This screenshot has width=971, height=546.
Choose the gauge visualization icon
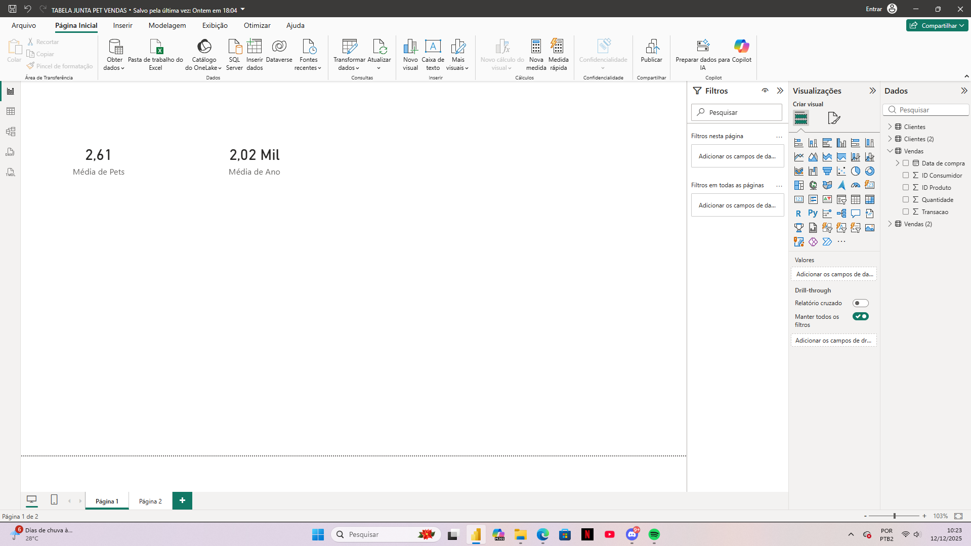(x=855, y=185)
